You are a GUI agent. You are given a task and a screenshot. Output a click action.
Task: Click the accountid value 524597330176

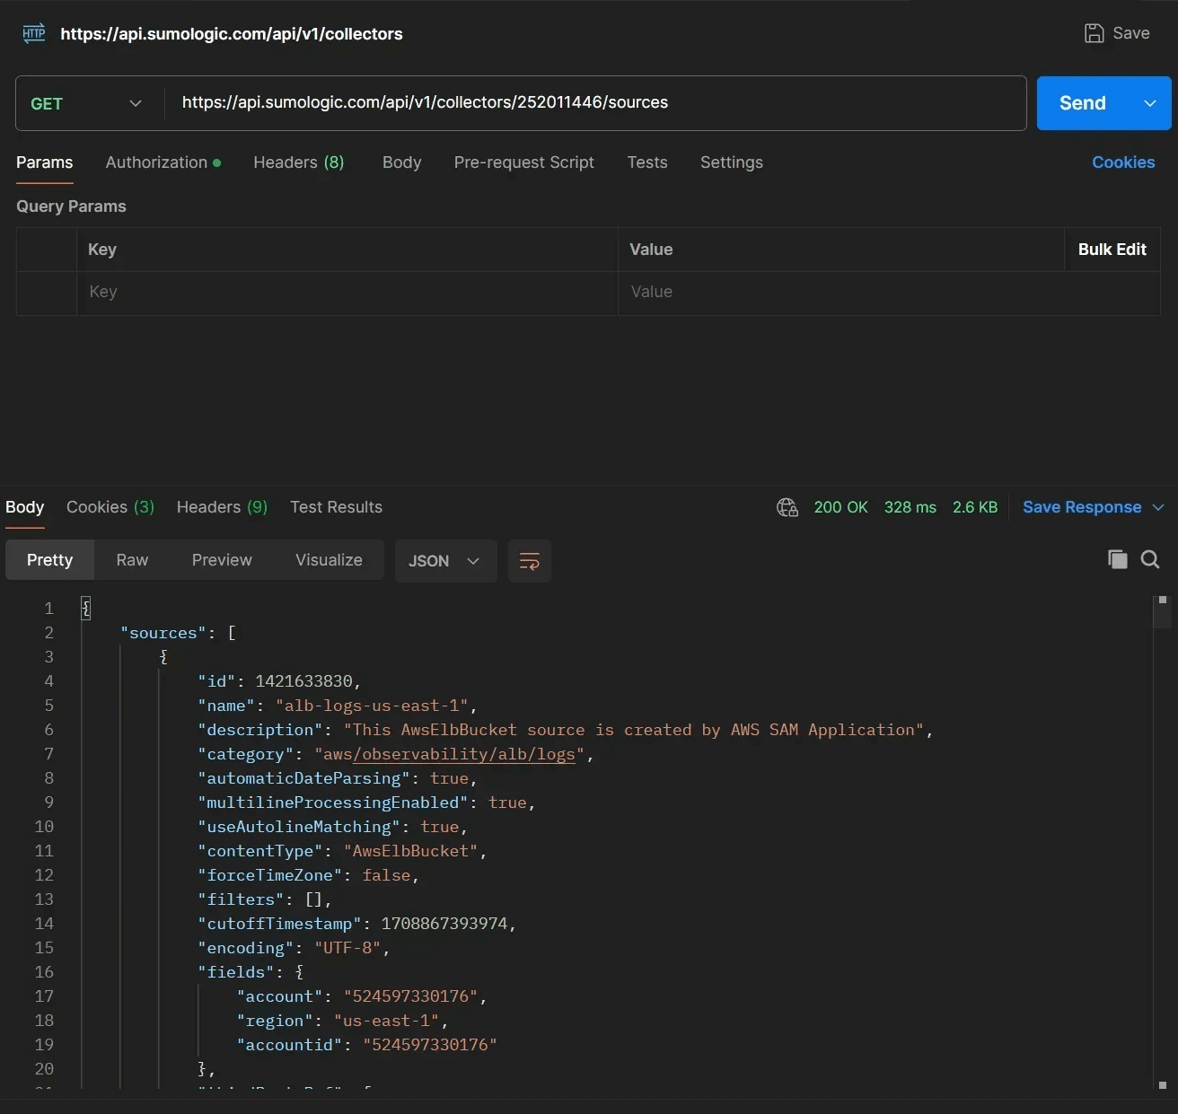click(430, 1045)
